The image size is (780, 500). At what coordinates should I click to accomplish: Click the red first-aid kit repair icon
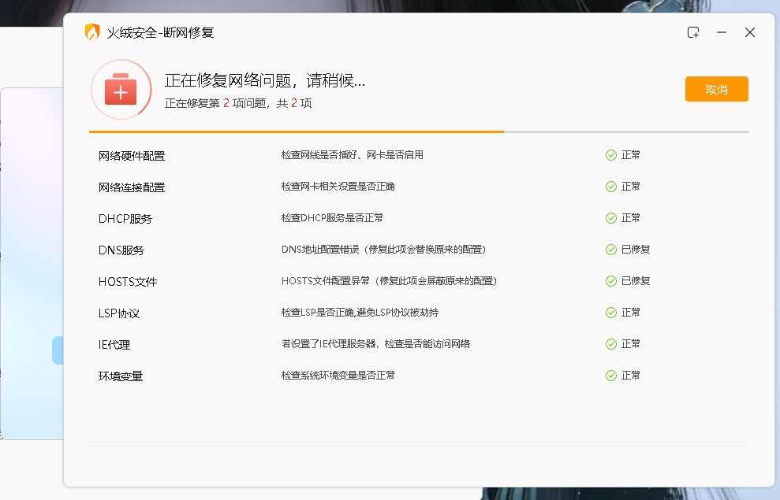pyautogui.click(x=121, y=90)
